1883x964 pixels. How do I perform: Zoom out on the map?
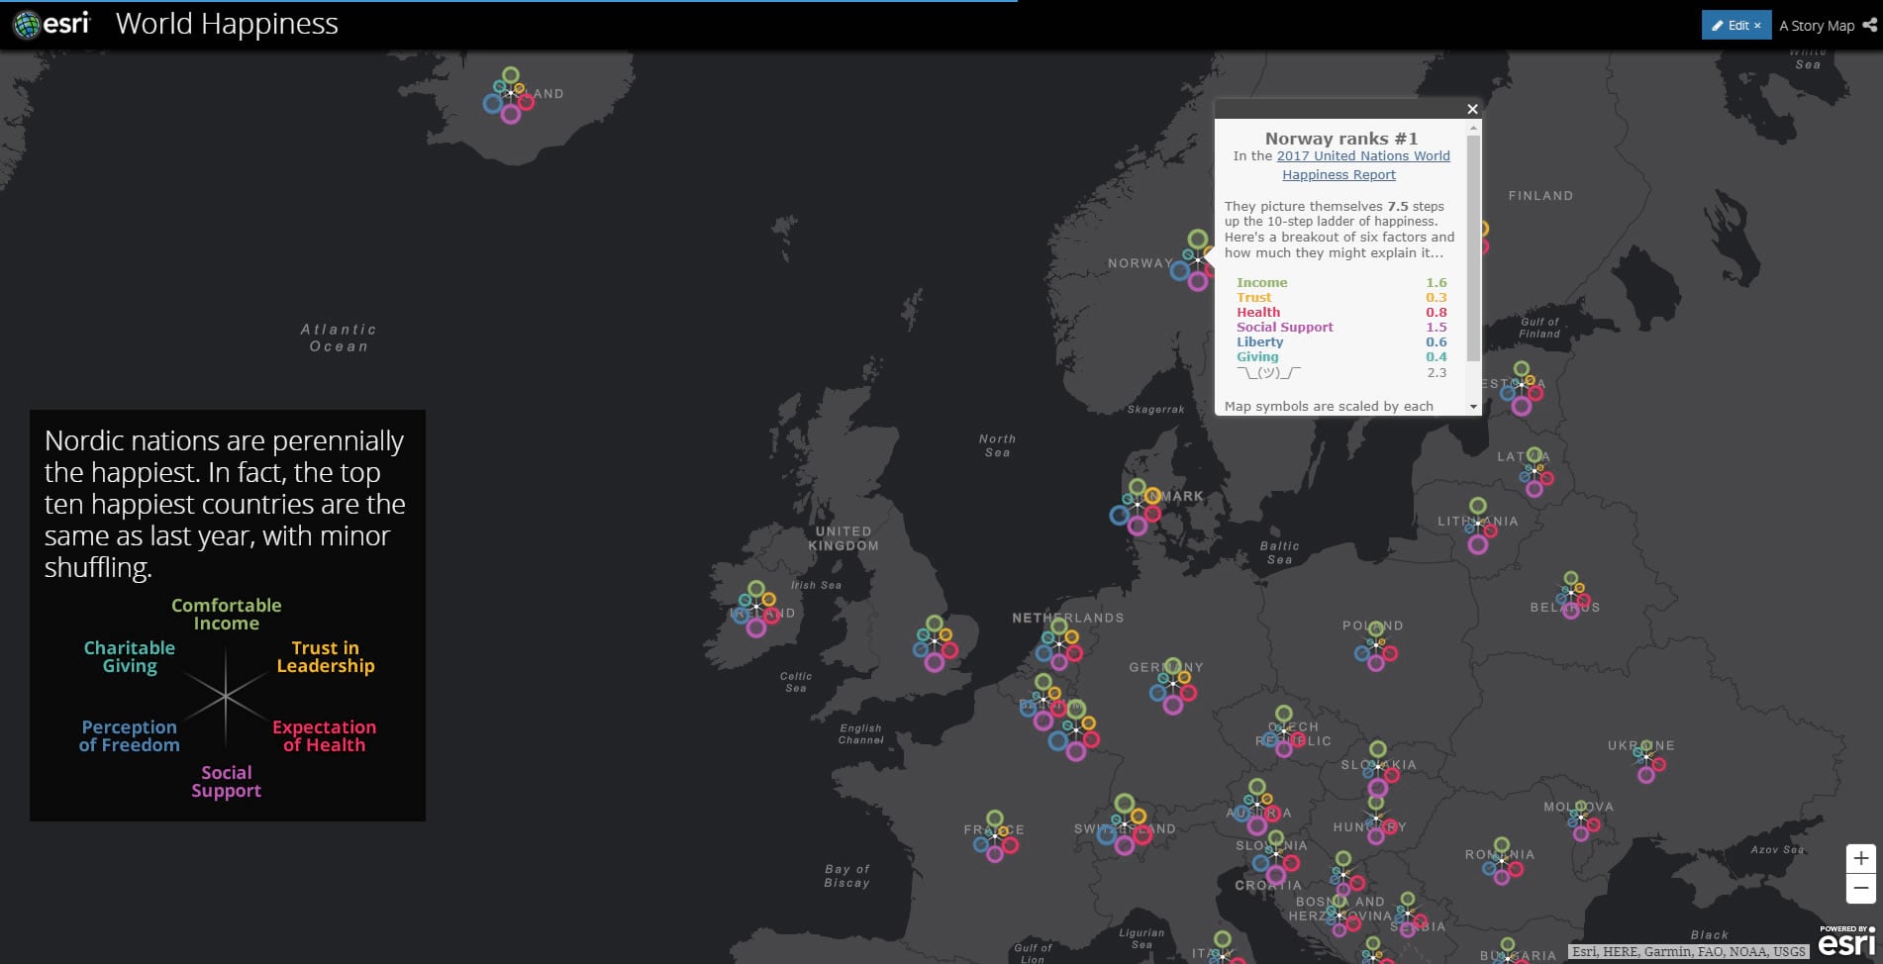1860,888
